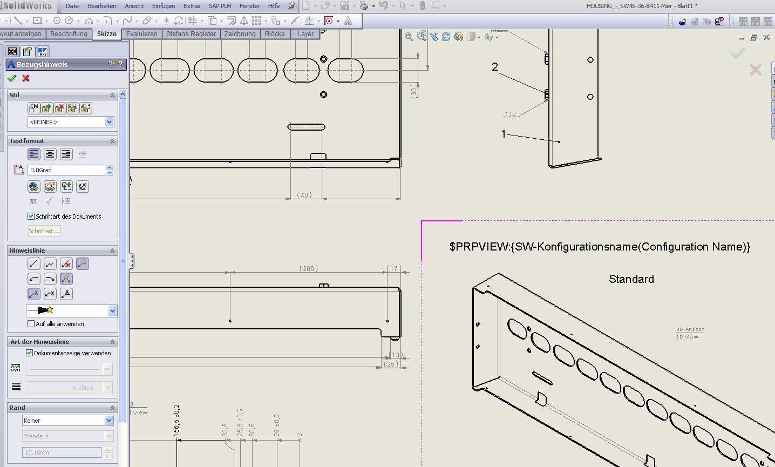
Task: Select the bent leader line option
Action: [x=50, y=263]
